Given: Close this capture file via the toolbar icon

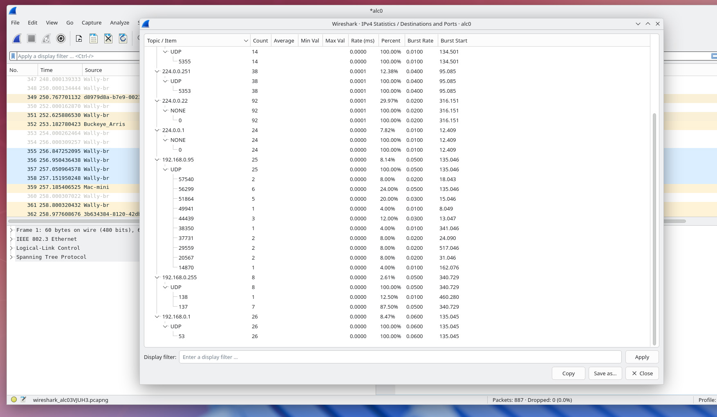Looking at the screenshot, I should click(108, 38).
